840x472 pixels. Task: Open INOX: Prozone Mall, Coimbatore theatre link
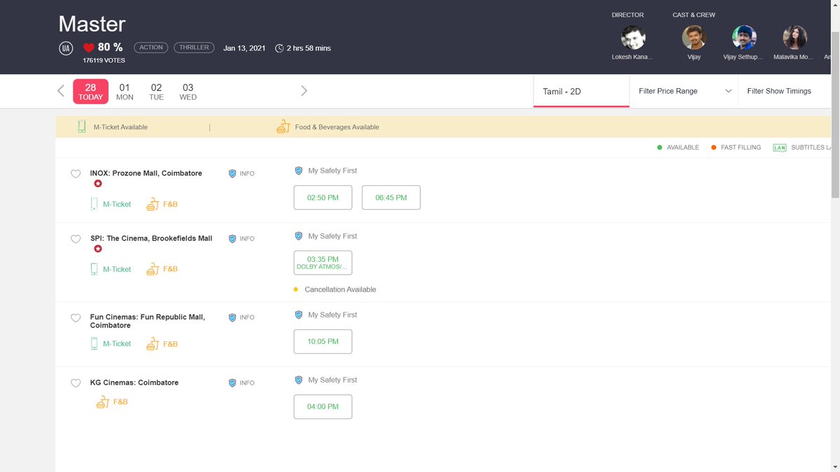[x=146, y=173]
